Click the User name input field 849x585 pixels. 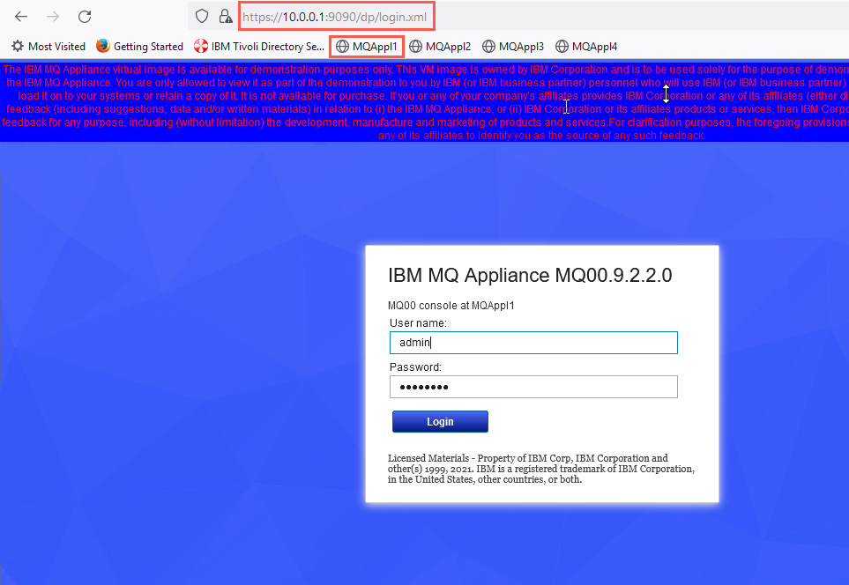coord(533,343)
